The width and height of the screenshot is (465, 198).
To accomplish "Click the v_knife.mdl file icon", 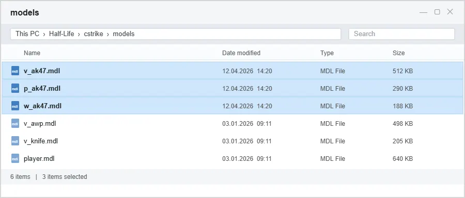I will [15, 141].
